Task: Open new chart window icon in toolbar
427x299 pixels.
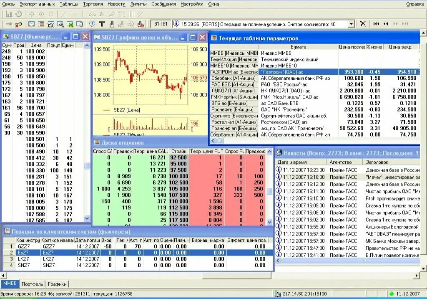Action: (32, 24)
